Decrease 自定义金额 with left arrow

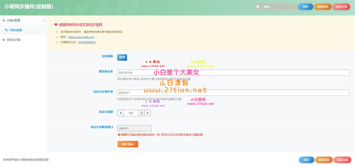click(120, 113)
